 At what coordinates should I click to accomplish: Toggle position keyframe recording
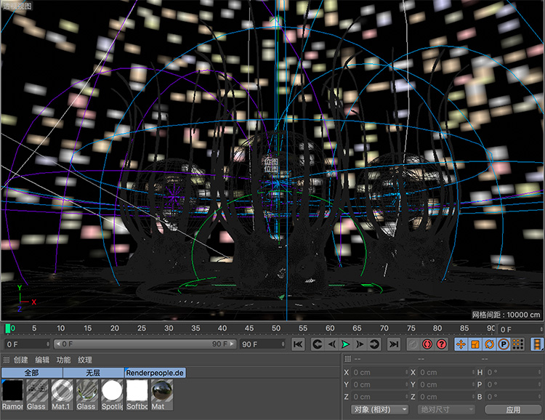461,344
